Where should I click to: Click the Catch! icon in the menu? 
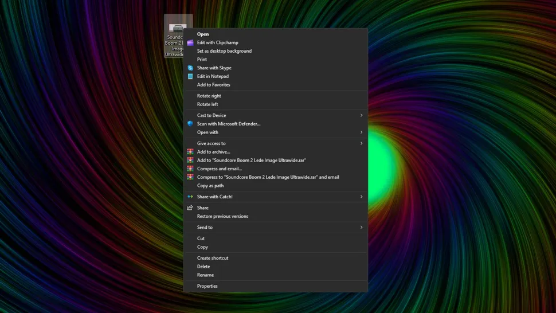point(190,197)
